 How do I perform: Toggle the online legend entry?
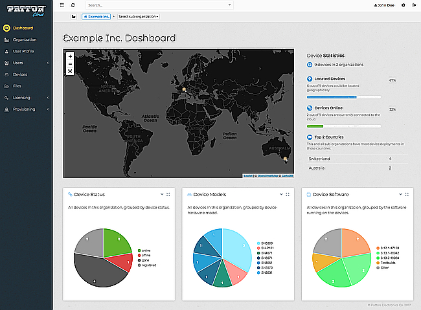[144, 250]
